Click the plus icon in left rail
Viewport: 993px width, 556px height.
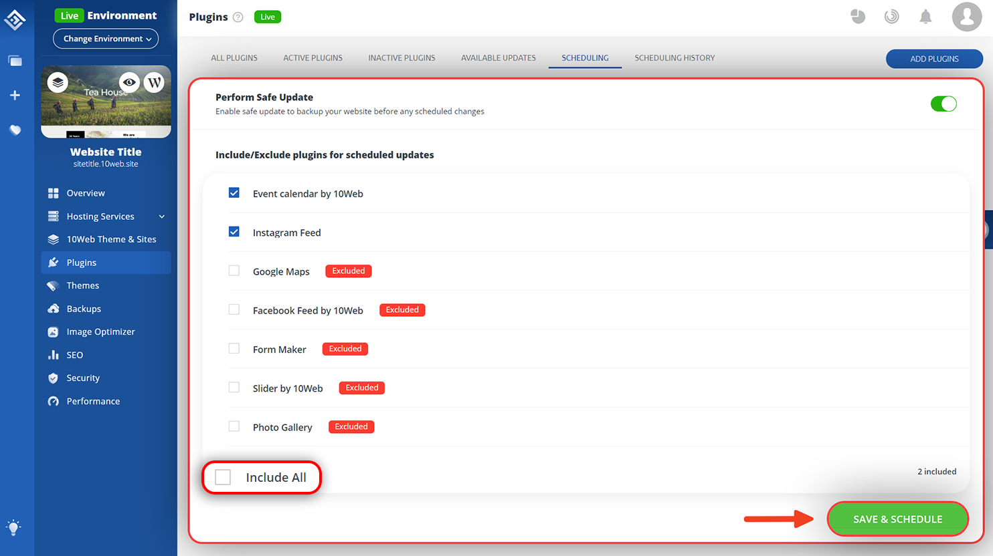pos(15,96)
